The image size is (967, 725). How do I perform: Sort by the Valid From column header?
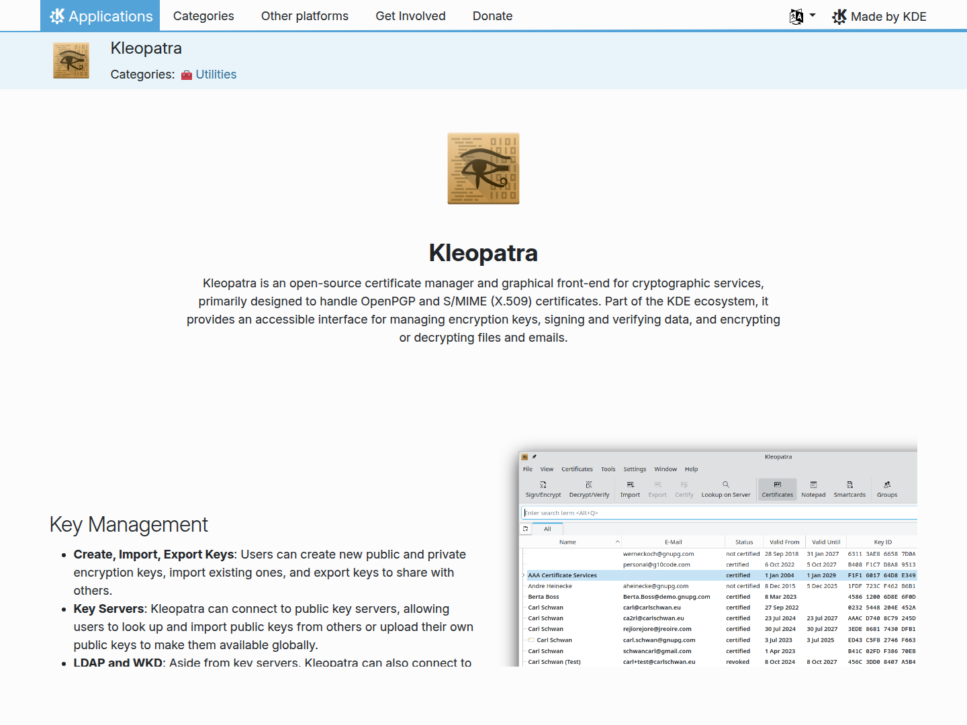(784, 542)
